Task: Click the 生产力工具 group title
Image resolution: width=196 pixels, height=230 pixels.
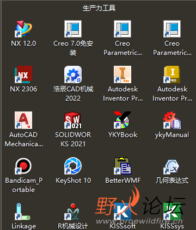Action: click(99, 8)
